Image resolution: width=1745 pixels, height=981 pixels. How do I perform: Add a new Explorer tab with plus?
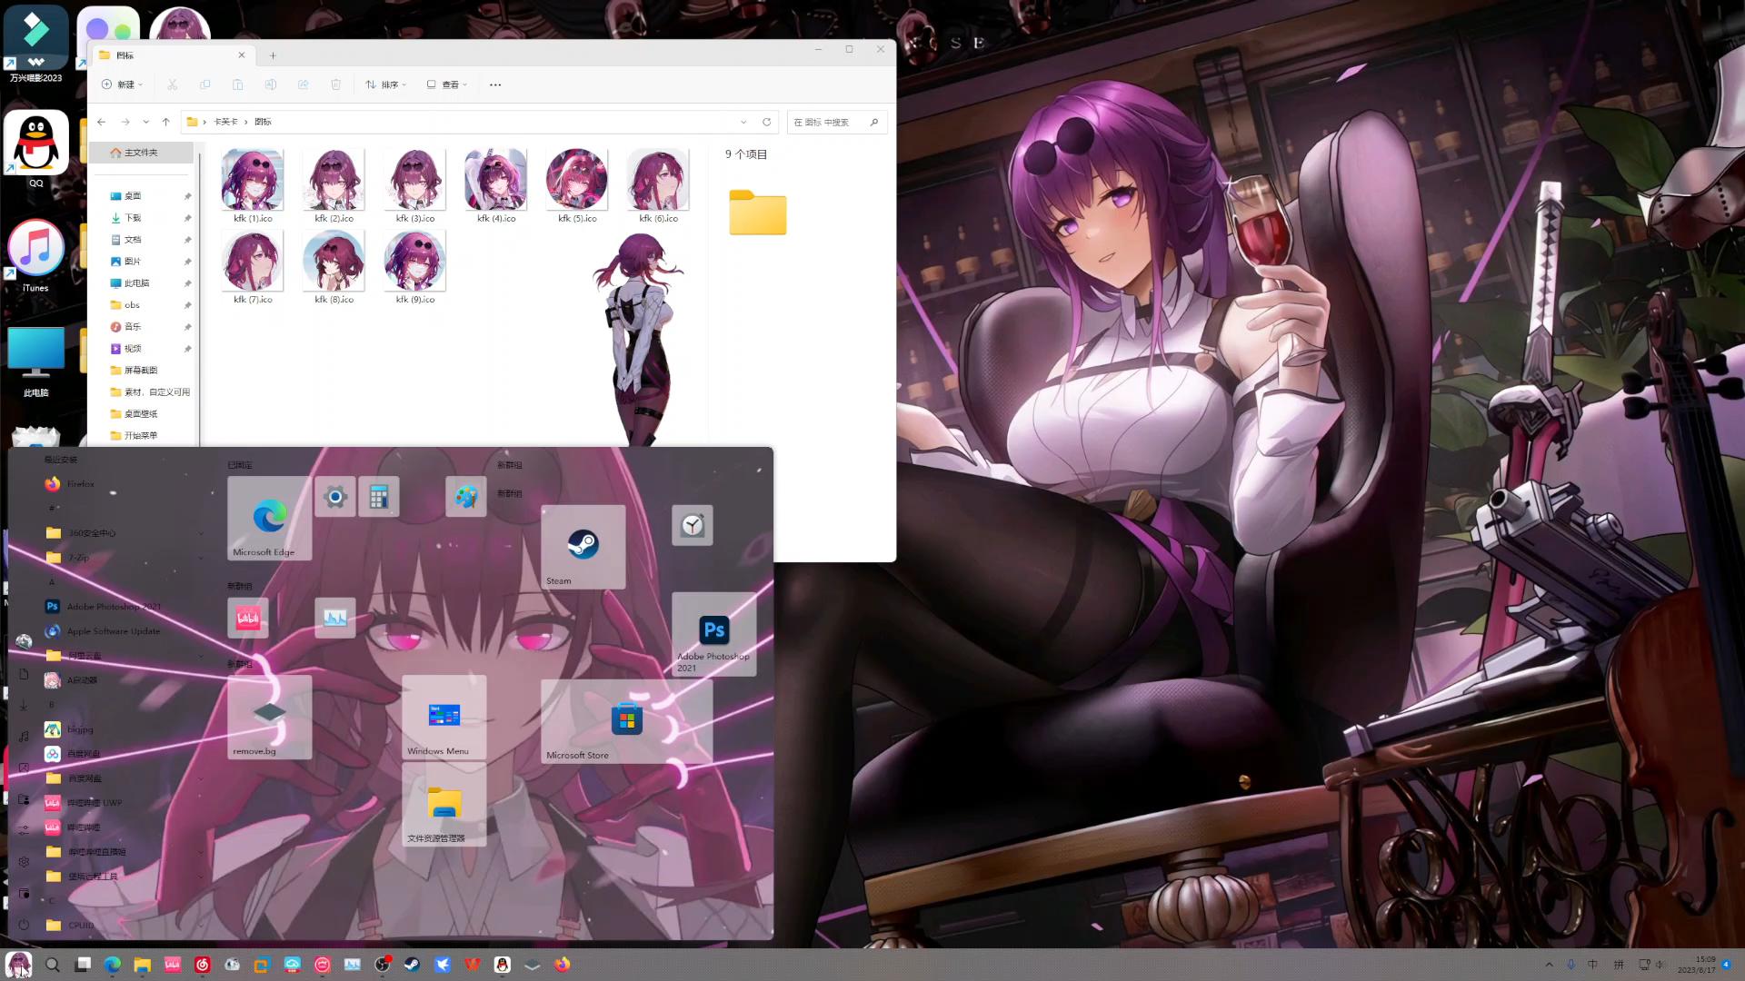click(x=273, y=55)
